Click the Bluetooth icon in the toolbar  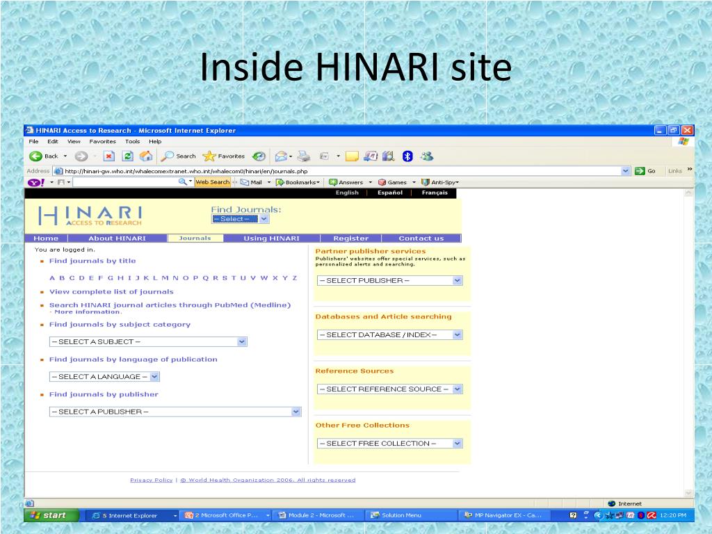(x=407, y=156)
